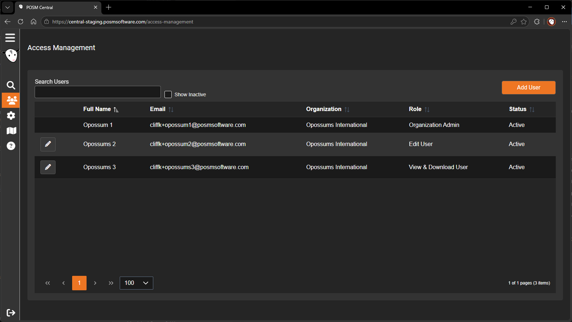The height and width of the screenshot is (322, 572).
Task: Click the pagination summary 1 of 1 pages
Action: [529, 283]
